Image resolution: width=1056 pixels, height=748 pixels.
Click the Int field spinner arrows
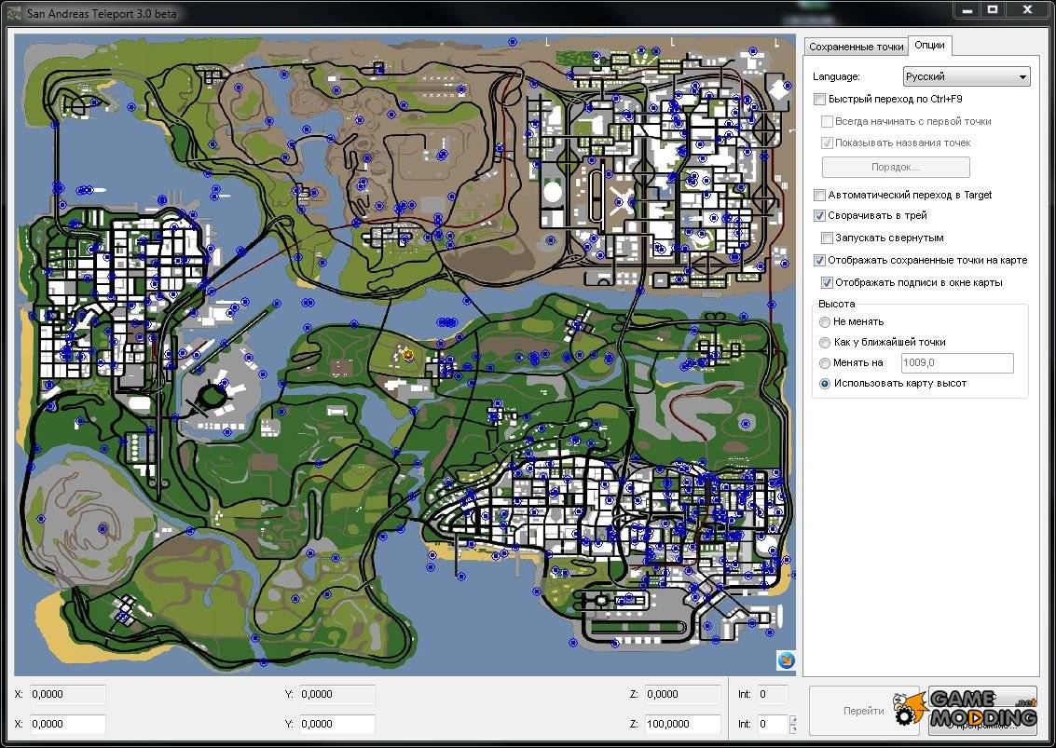point(792,725)
